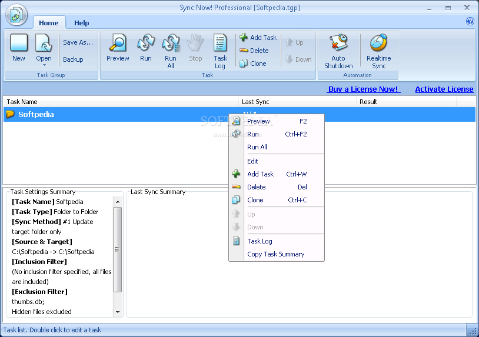
Task: Click the [Task Name] Softpedia line
Action: click(x=48, y=202)
